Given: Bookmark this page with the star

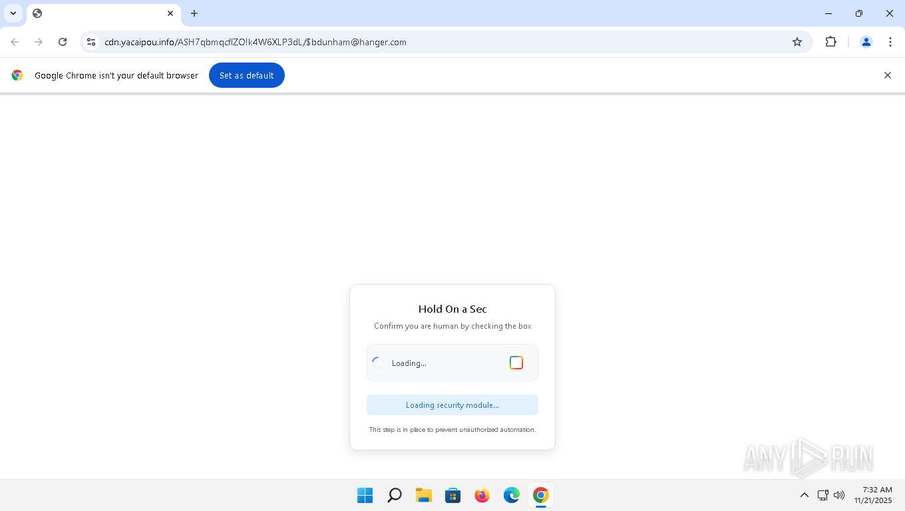Looking at the screenshot, I should coord(797,42).
